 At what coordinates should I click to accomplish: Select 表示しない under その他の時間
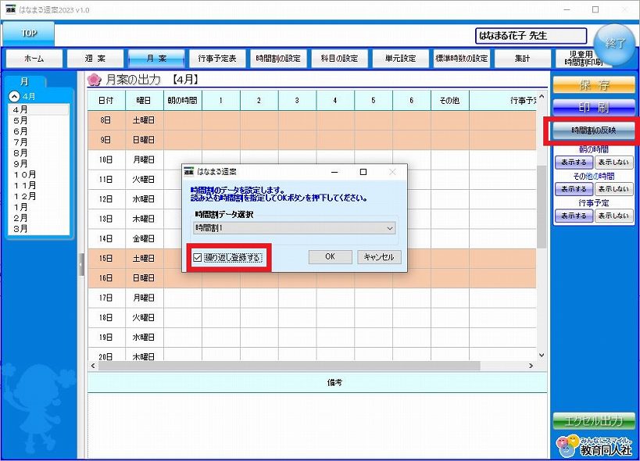(x=613, y=189)
